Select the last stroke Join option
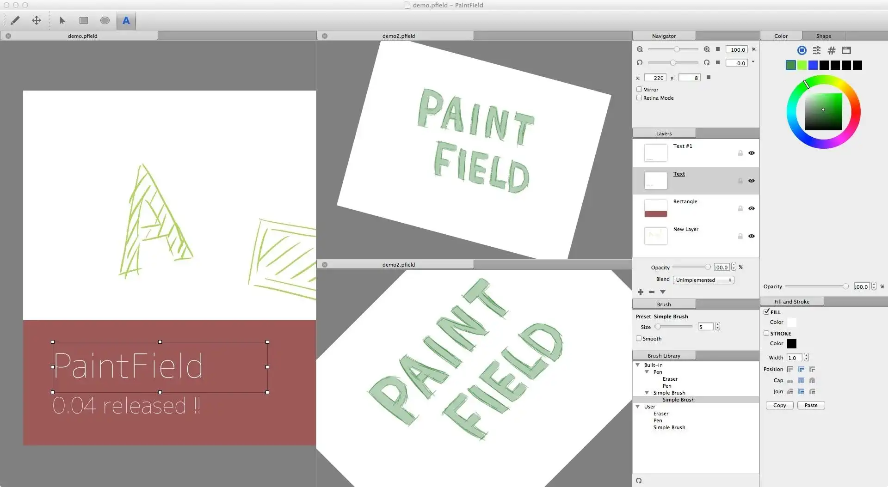888x487 pixels. tap(812, 391)
